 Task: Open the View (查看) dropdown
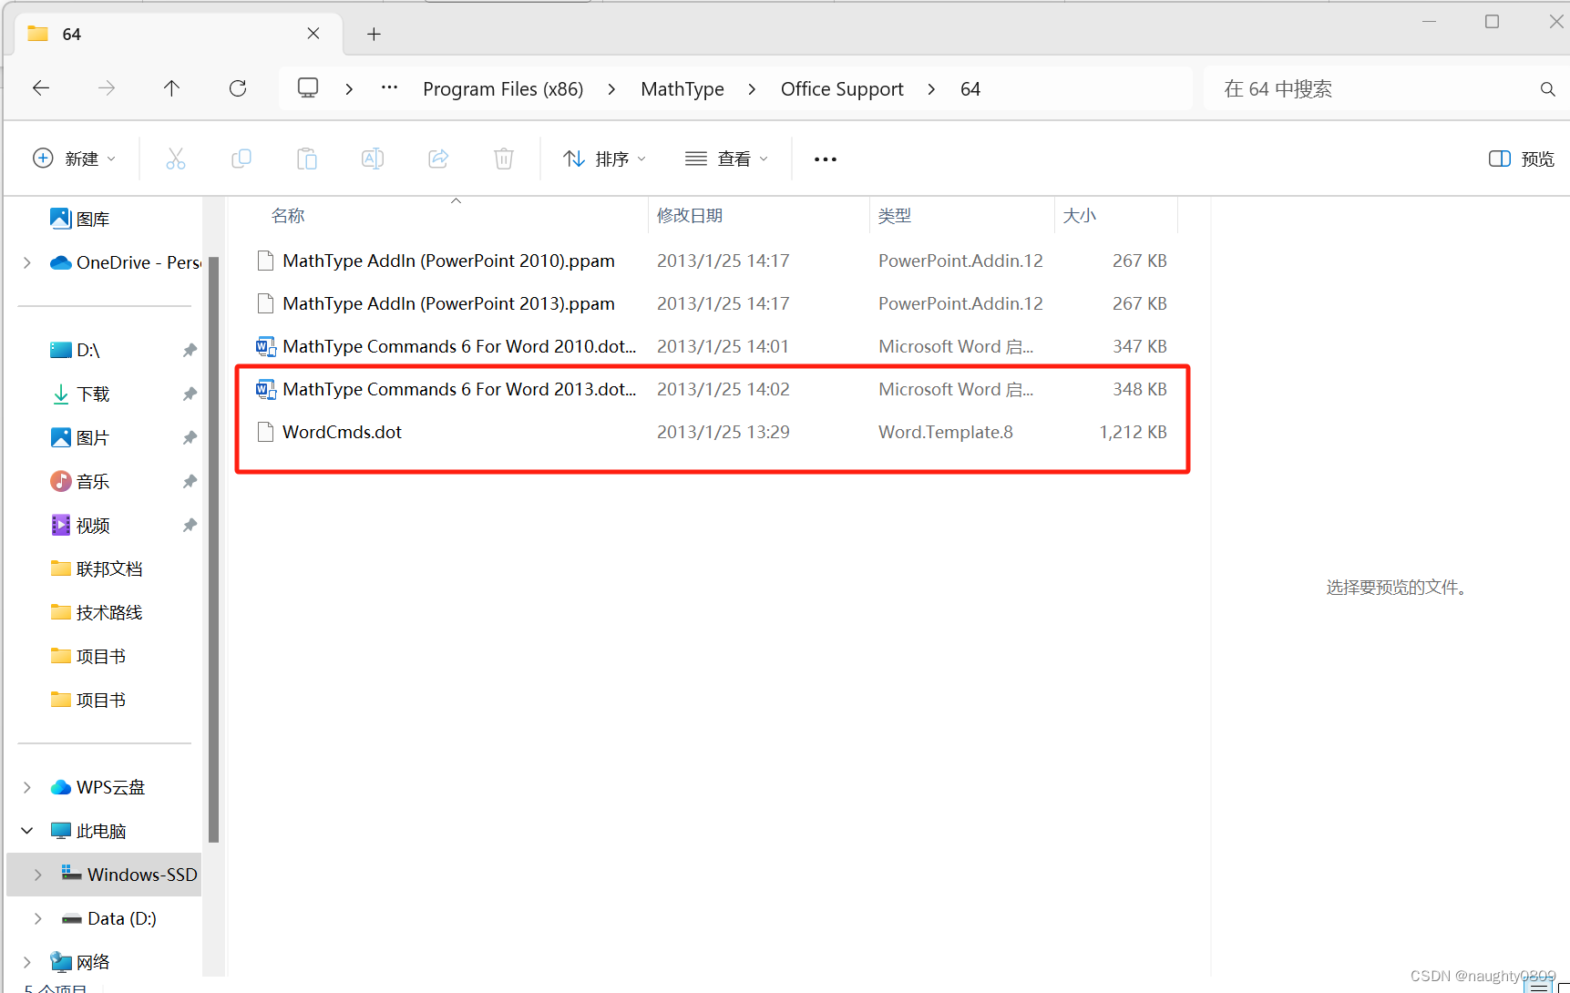coord(726,159)
